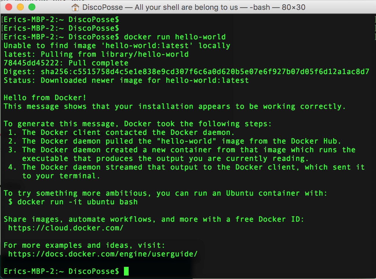Click the line "Unable to find image 'hello-world:latest' locally"
Screen dimensions: 376x279
(x=117, y=46)
